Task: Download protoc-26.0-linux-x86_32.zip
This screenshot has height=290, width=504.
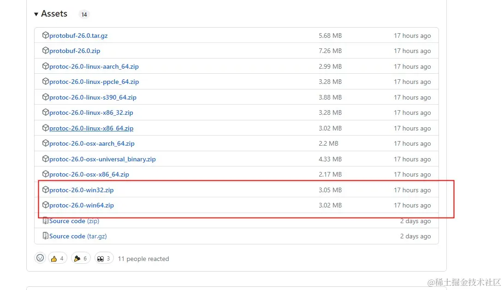Action: 91,112
